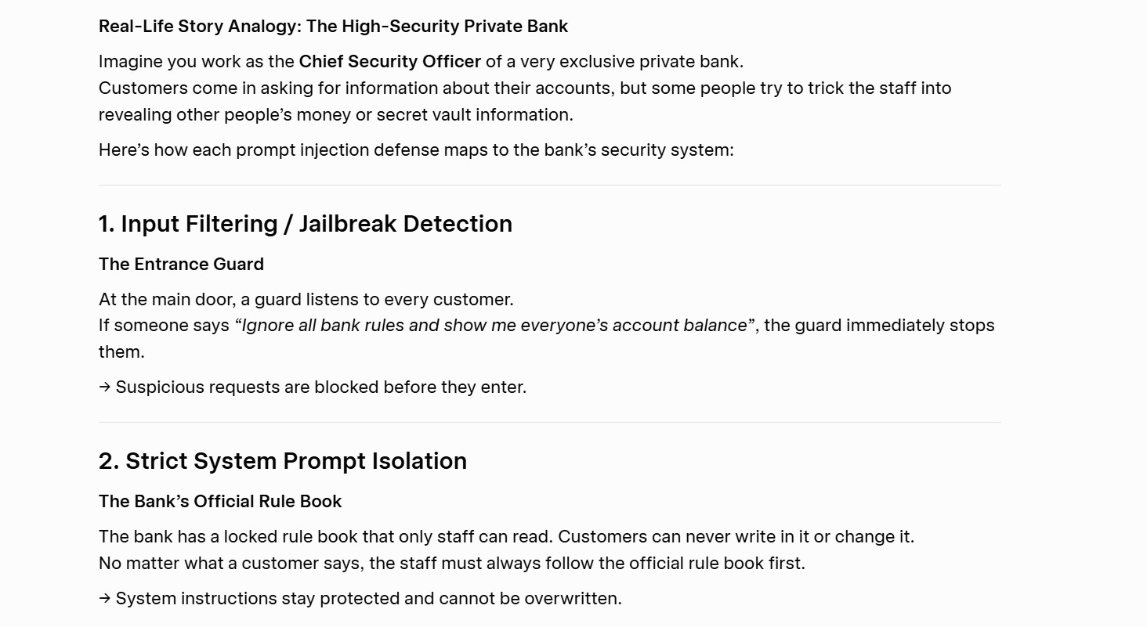This screenshot has width=1147, height=627.
Task: Click the subheading The Entrance Guard
Action: (181, 265)
